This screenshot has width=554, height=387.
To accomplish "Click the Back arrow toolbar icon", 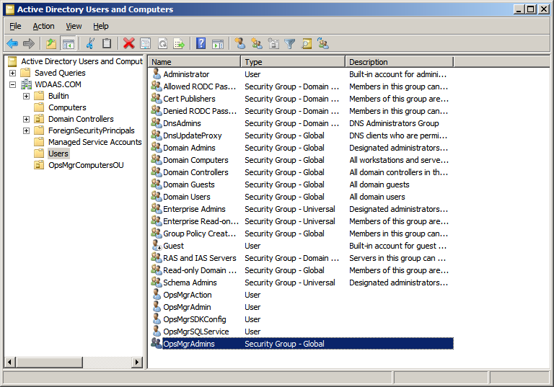I will (13, 44).
